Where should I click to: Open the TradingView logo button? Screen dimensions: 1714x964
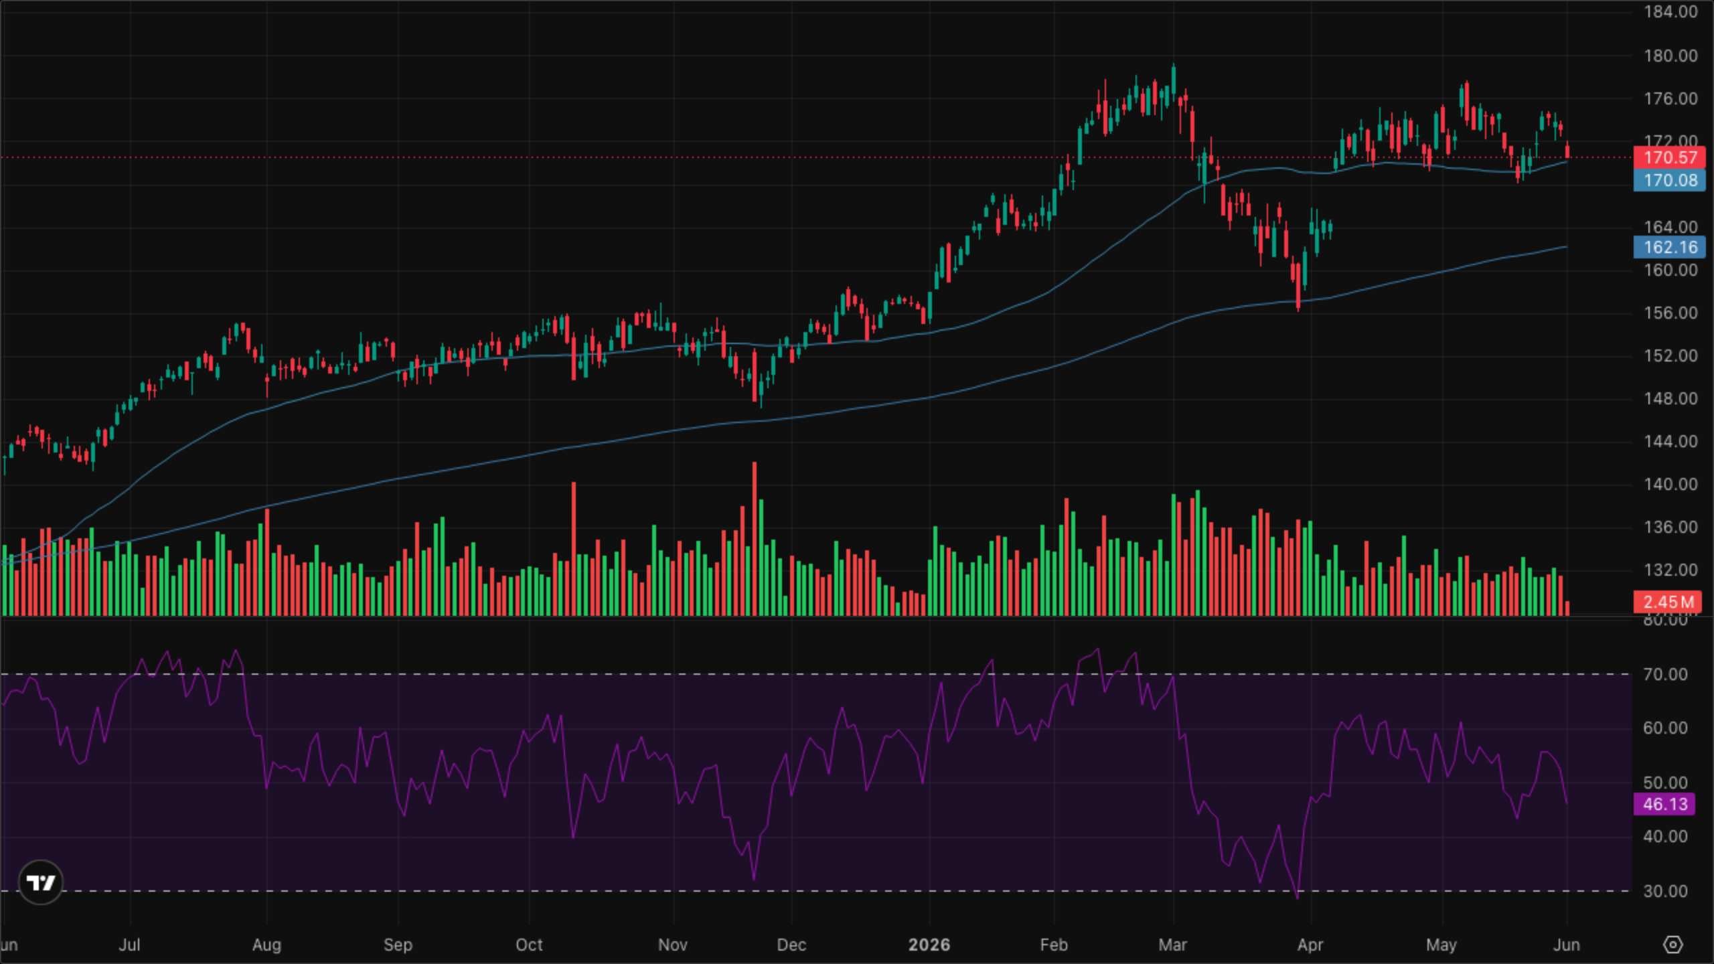coord(40,882)
